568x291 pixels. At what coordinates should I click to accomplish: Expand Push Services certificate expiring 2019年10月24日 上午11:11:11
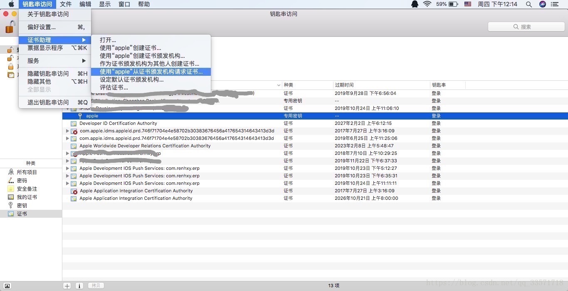67,184
